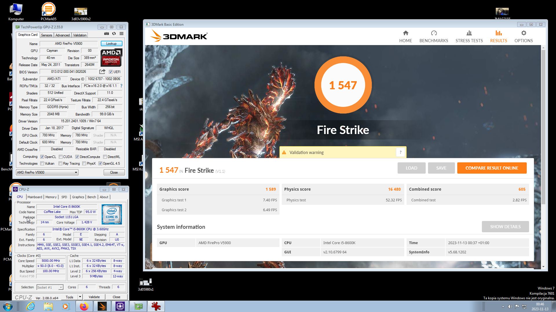Screen dimensions: 556x312
Task: Switch to the Advanced tab in GPU-Z
Action: pyautogui.click(x=63, y=35)
